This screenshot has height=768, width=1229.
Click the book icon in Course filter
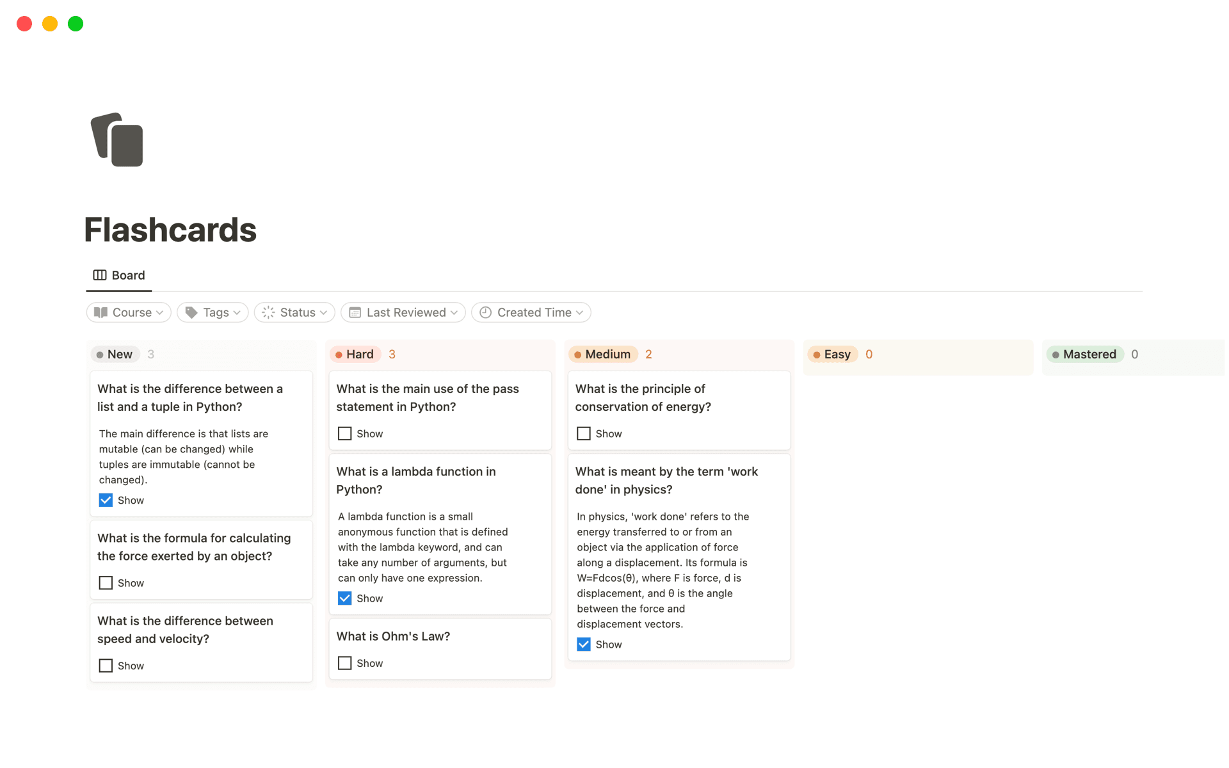(x=101, y=312)
